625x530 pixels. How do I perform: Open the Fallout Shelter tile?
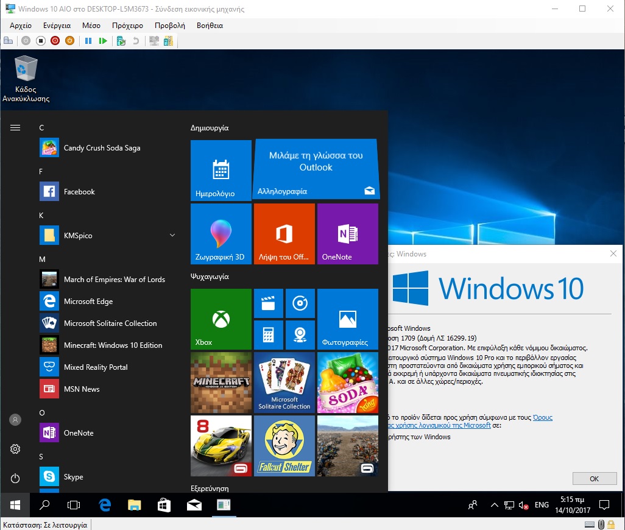point(284,446)
